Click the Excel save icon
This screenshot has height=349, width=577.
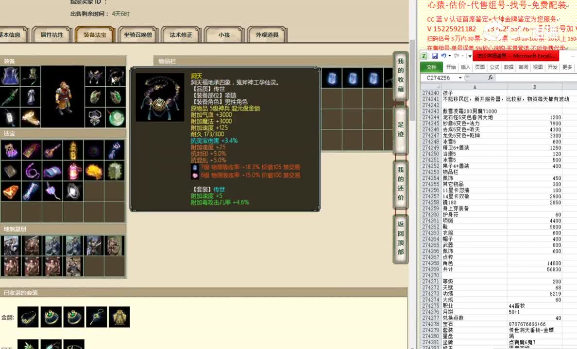click(x=435, y=56)
